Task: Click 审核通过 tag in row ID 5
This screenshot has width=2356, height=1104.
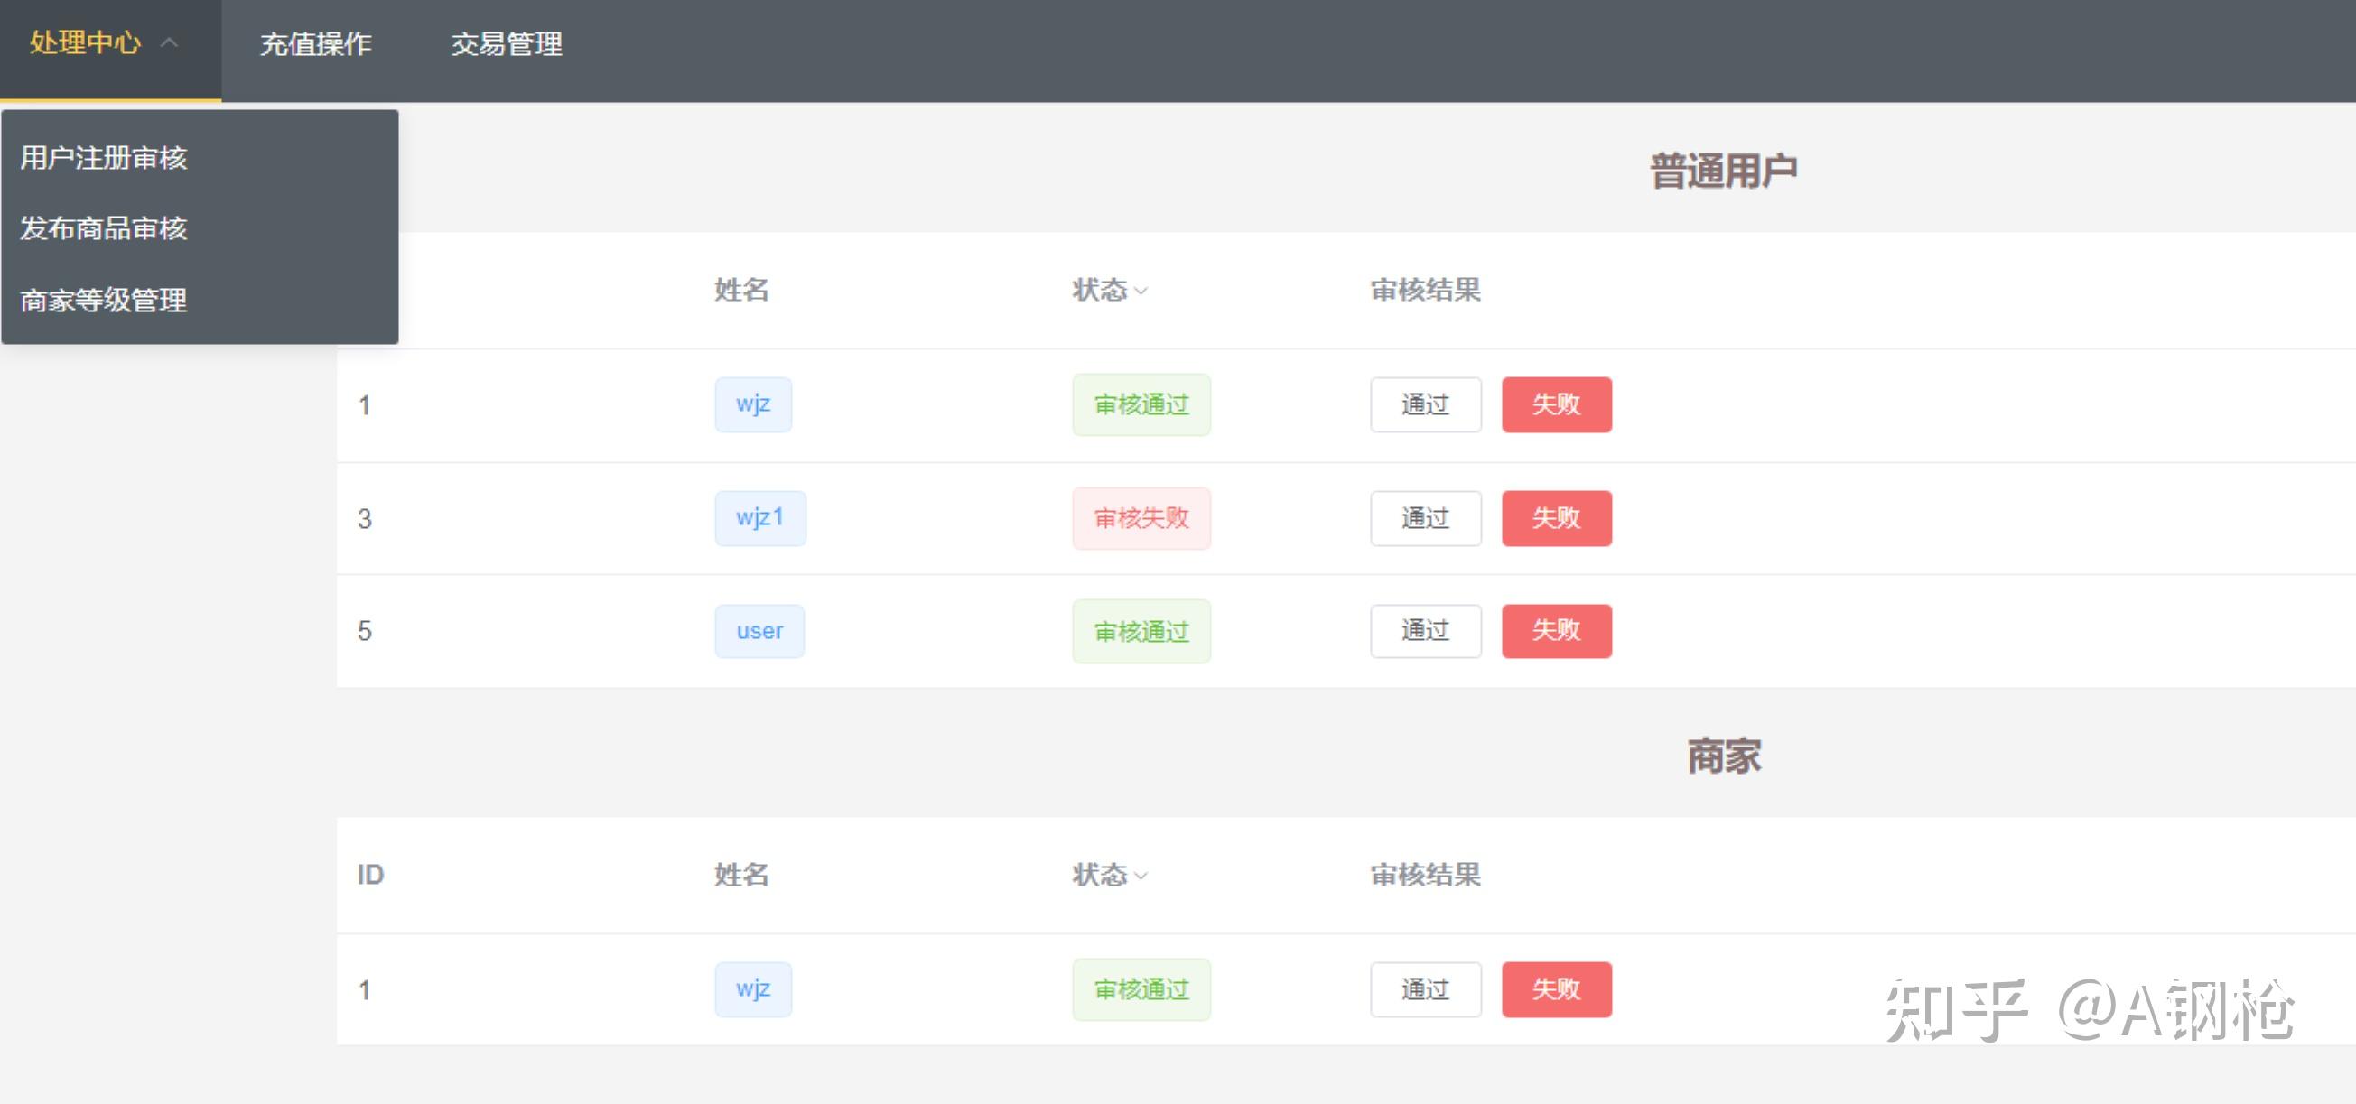Action: 1141,631
